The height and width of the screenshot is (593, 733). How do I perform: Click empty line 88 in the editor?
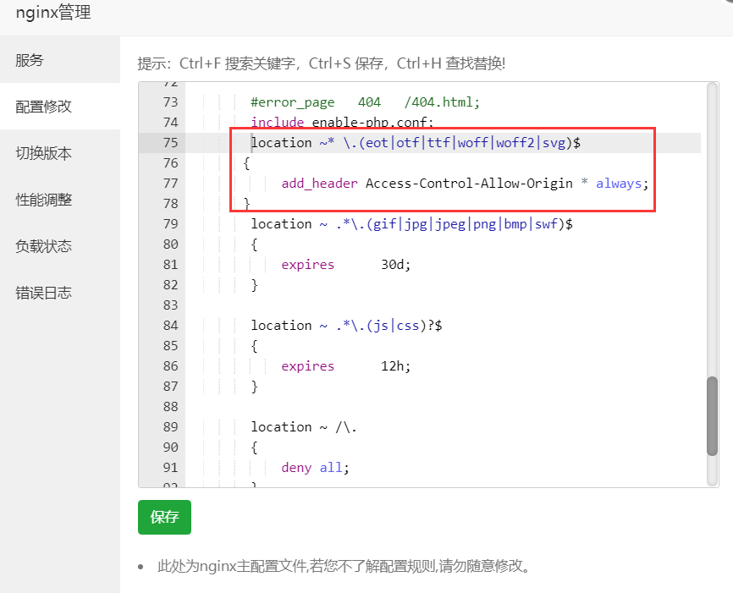tap(423, 406)
